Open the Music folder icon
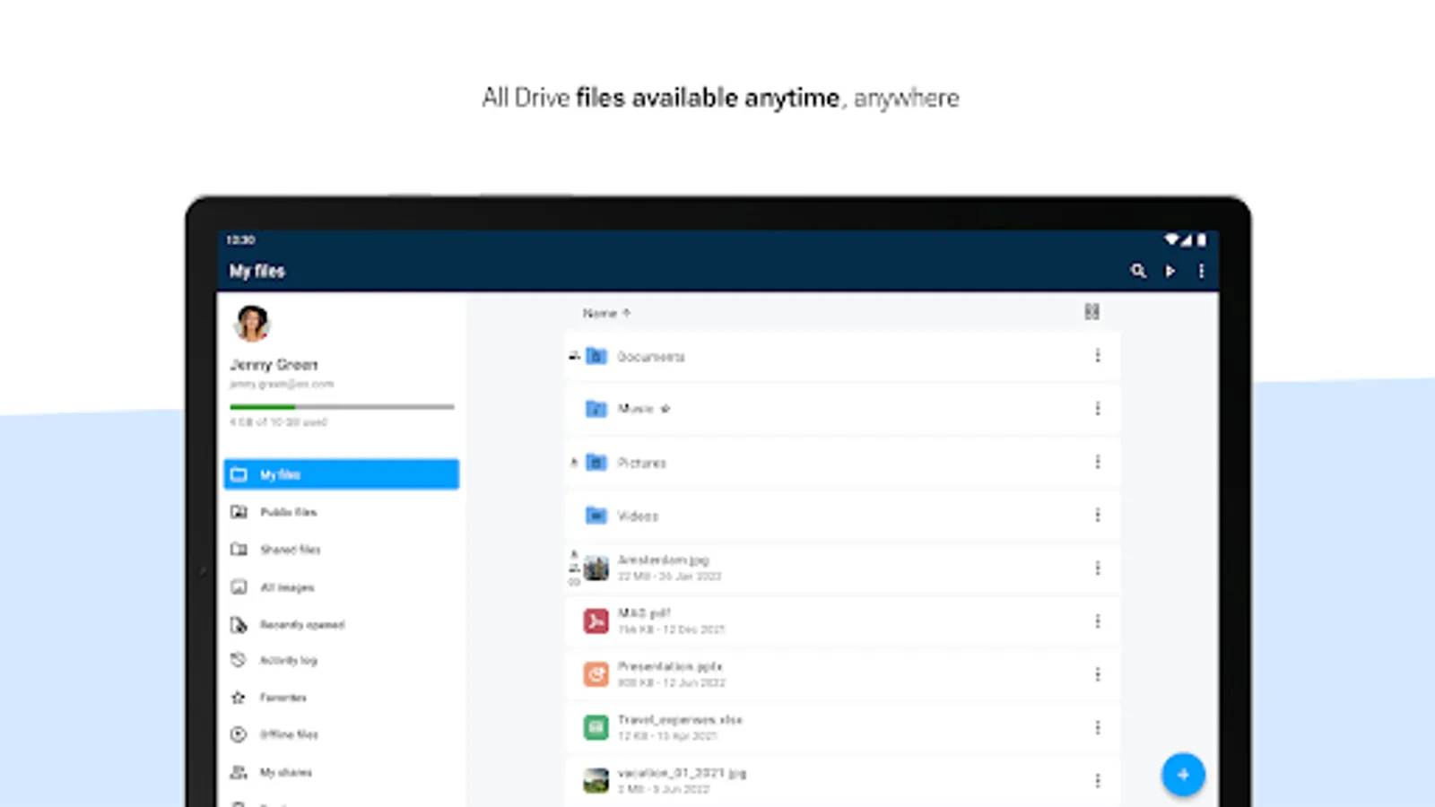 pos(596,409)
